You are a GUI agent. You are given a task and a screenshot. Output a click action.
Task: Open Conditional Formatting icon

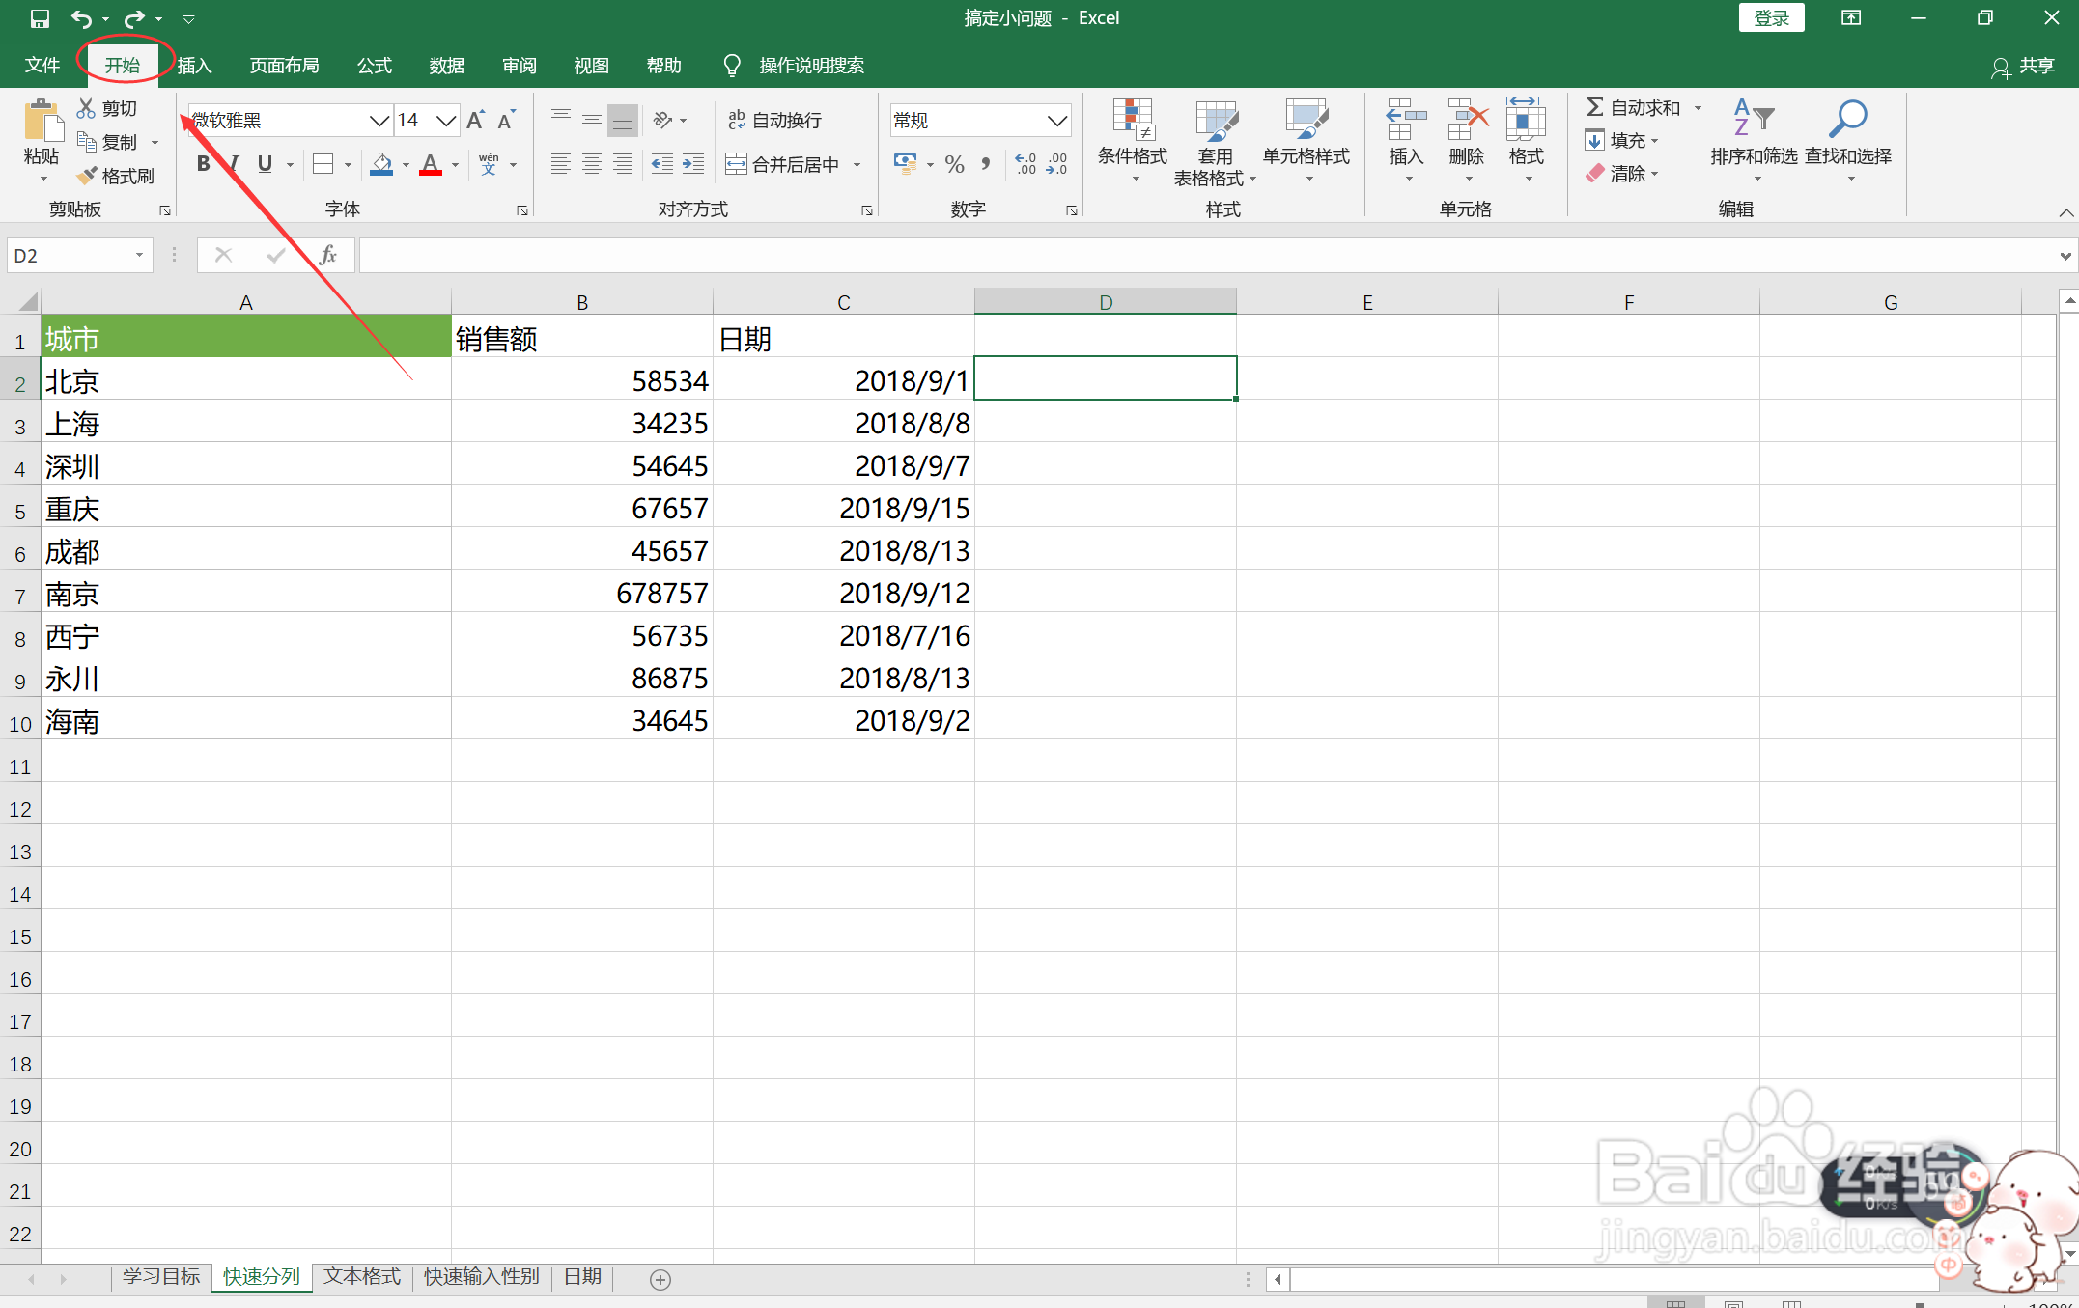coord(1132,120)
